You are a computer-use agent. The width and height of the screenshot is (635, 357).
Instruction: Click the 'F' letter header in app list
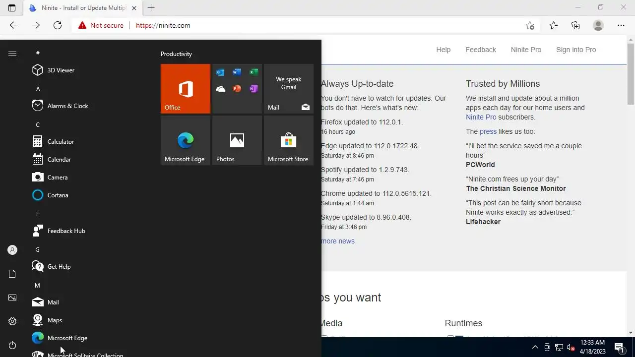click(38, 214)
